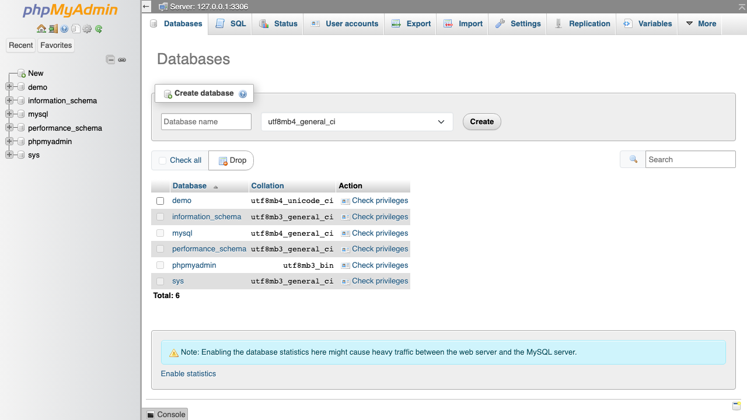This screenshot has width=747, height=420.
Task: Focus the Search databases field
Action: (x=690, y=160)
